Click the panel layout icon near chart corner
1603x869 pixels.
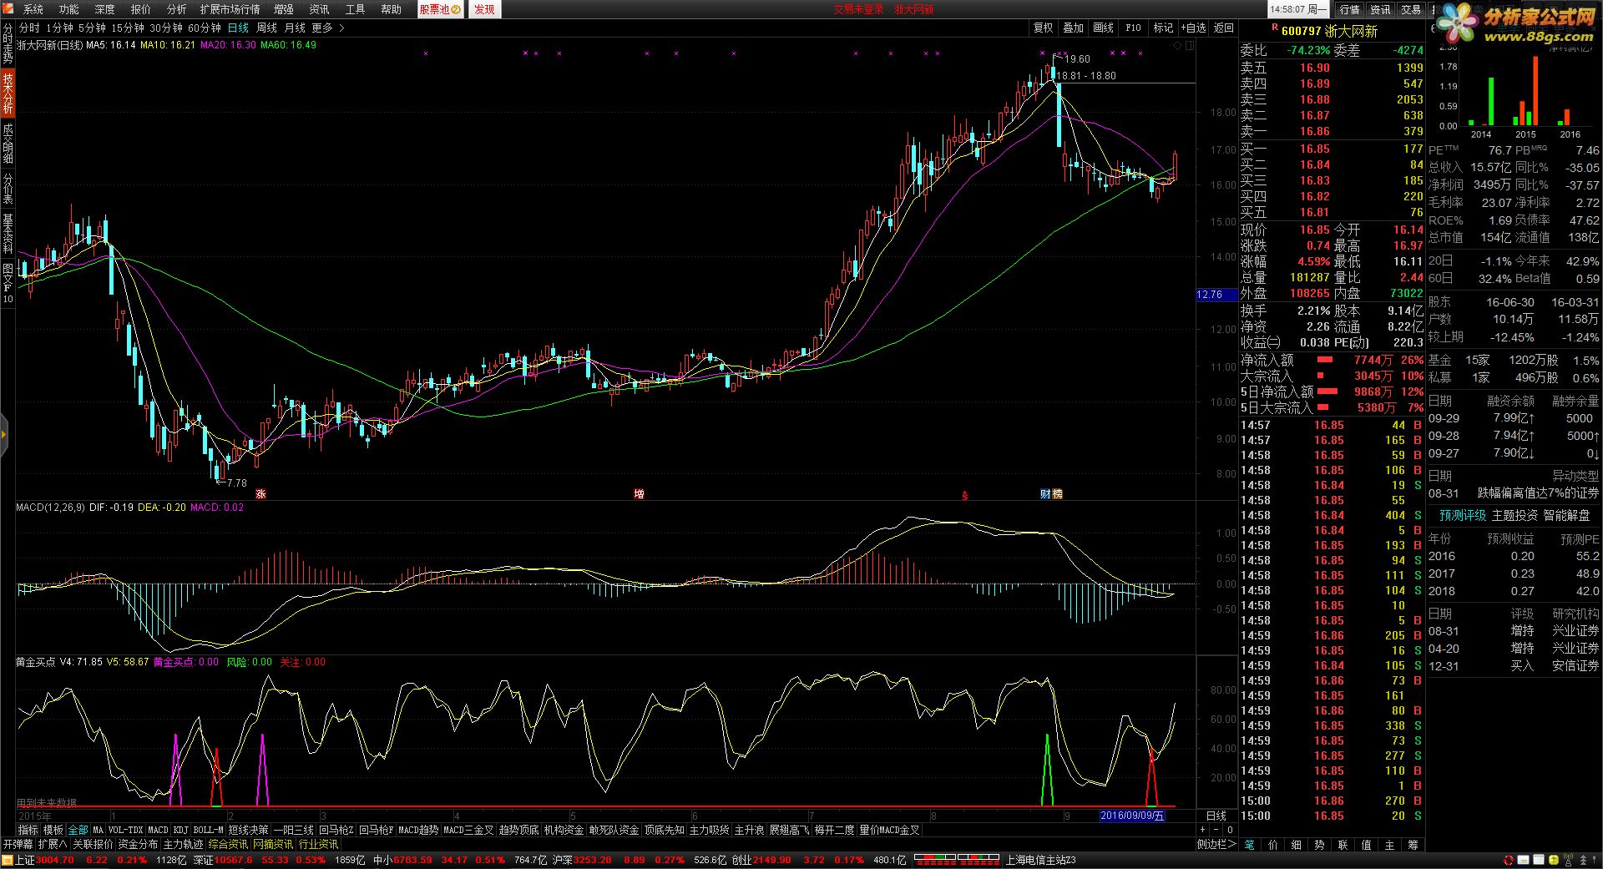click(x=1190, y=46)
